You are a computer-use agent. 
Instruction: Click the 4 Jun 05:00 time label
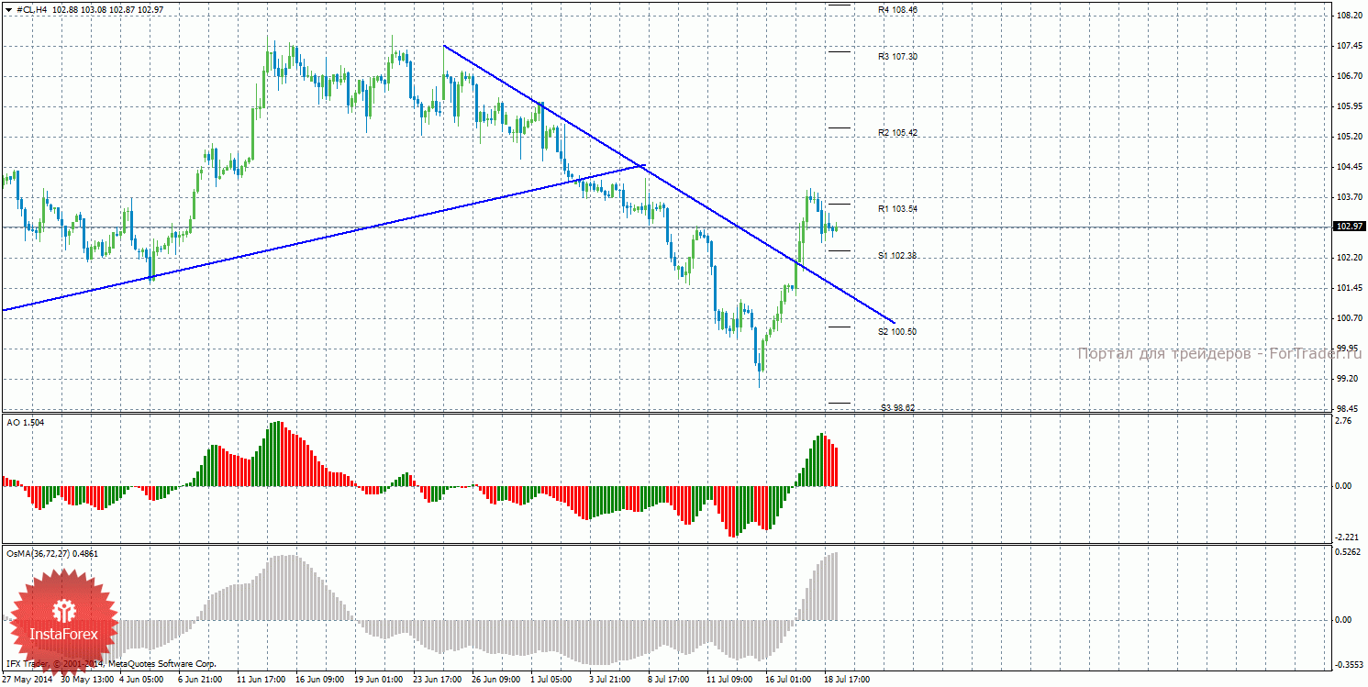click(141, 681)
